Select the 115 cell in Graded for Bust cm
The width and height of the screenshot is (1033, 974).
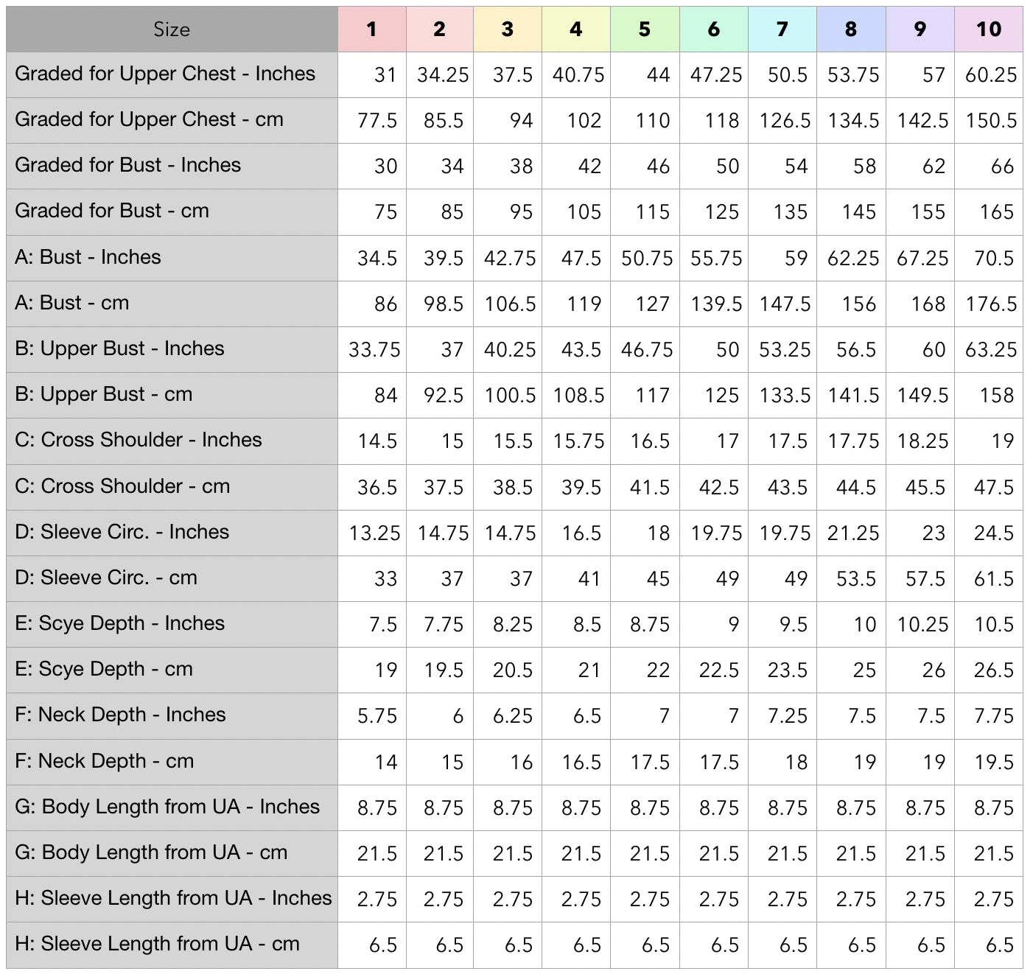(652, 212)
